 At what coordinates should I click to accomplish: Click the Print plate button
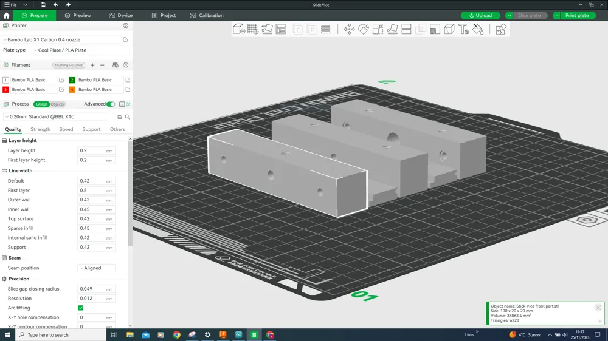click(x=576, y=16)
